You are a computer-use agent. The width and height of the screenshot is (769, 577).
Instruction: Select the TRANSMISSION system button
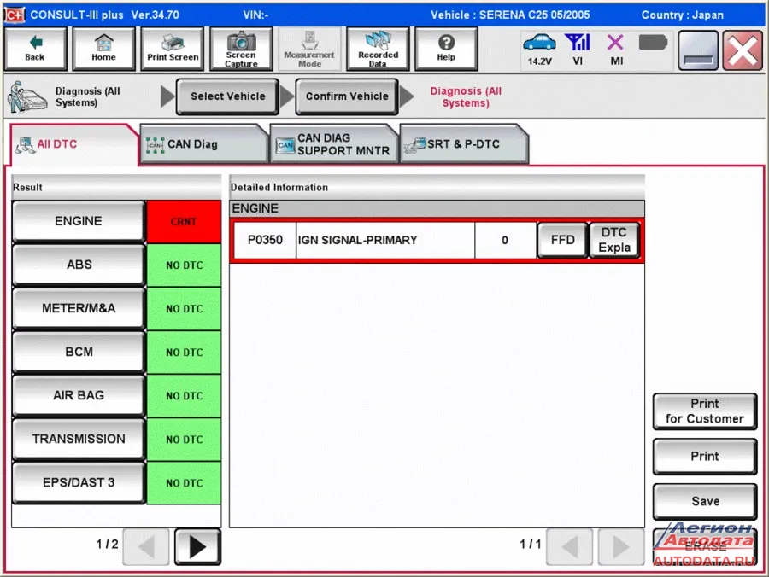click(79, 440)
